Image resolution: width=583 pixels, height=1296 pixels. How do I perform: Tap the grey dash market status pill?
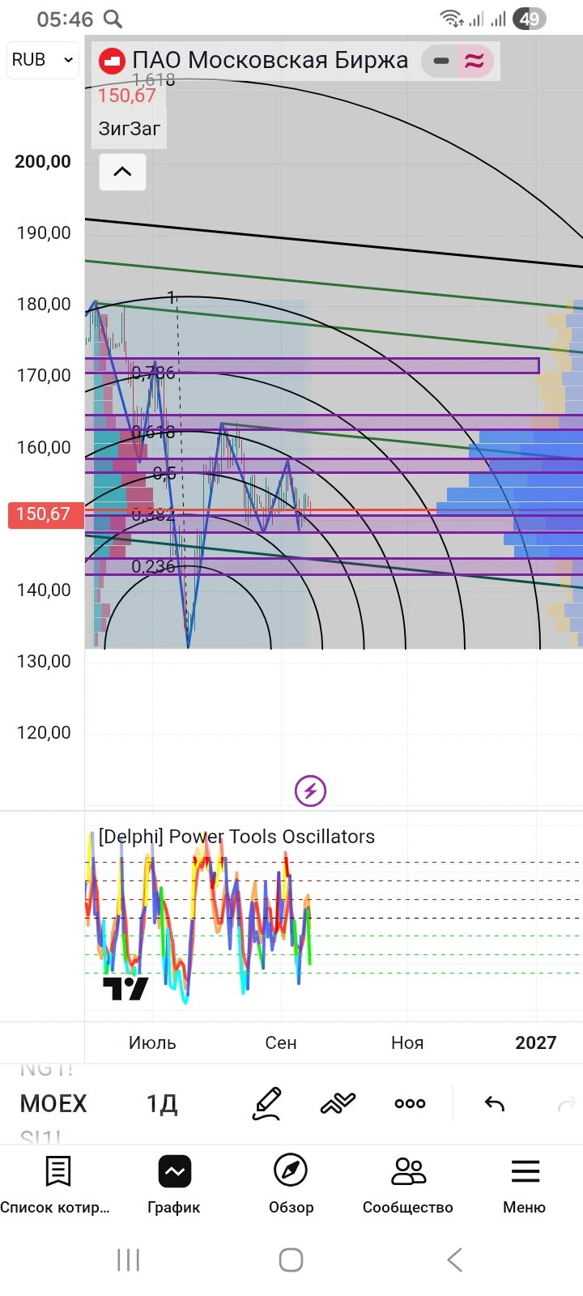[440, 61]
